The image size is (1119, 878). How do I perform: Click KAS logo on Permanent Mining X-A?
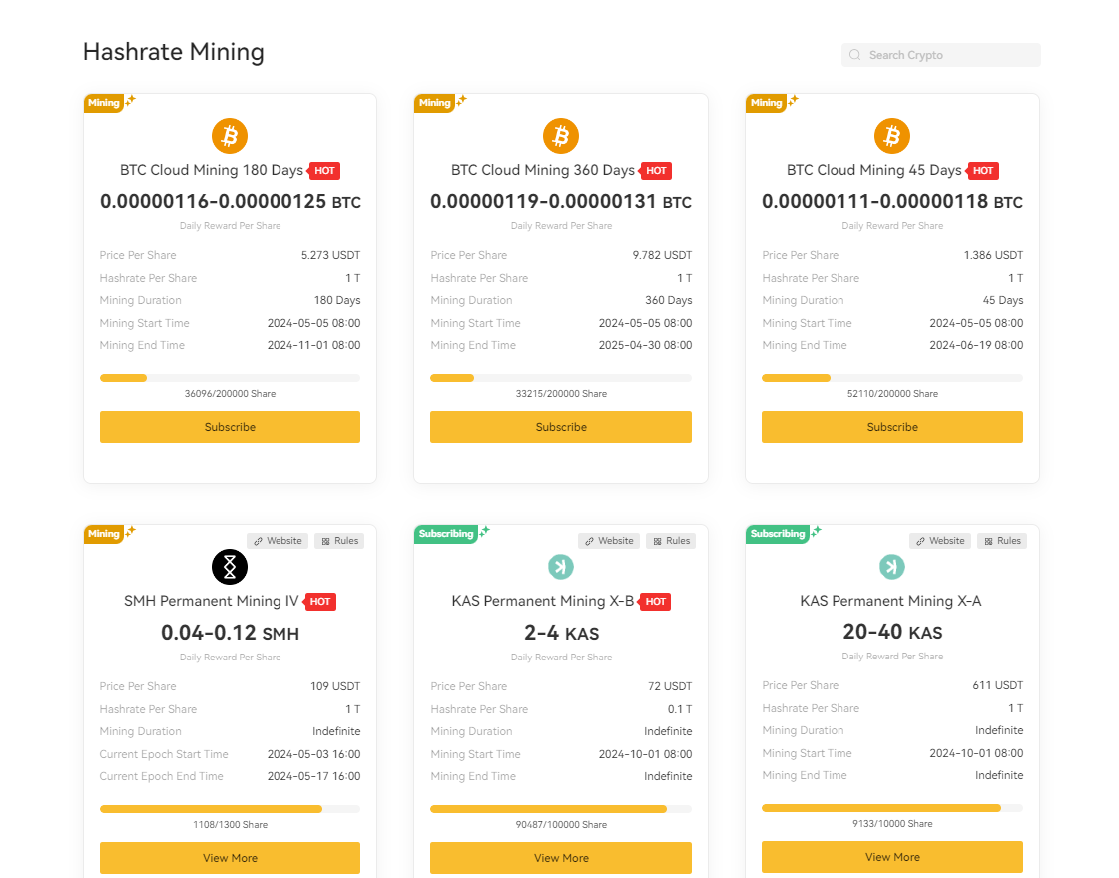pos(892,567)
